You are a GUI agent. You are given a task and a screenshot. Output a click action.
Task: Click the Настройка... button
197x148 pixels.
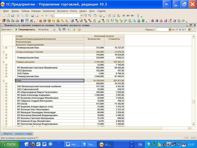[x=44, y=30]
